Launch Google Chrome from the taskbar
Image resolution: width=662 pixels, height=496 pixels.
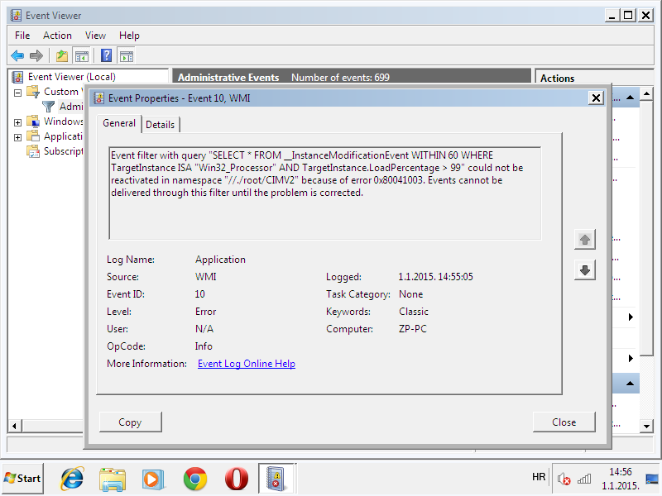coord(195,479)
